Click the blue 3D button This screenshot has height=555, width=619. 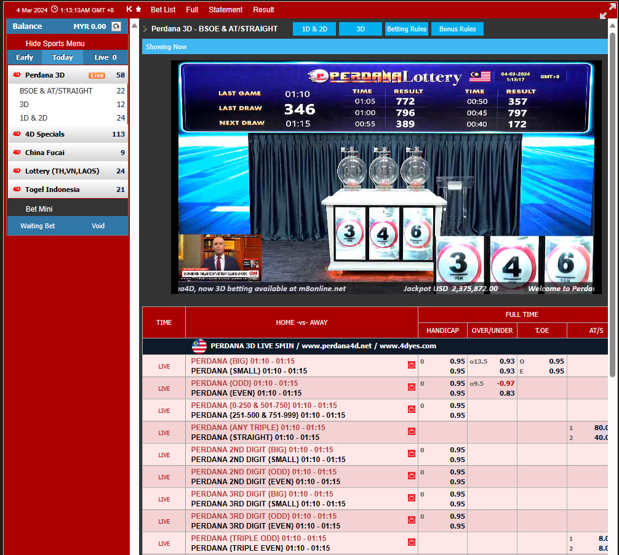coord(361,29)
